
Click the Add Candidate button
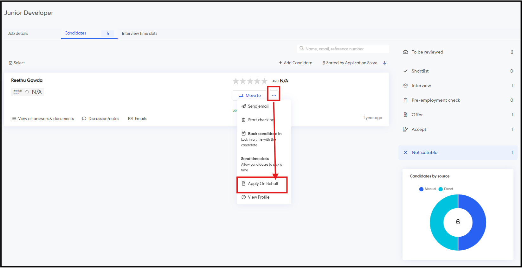pos(295,63)
